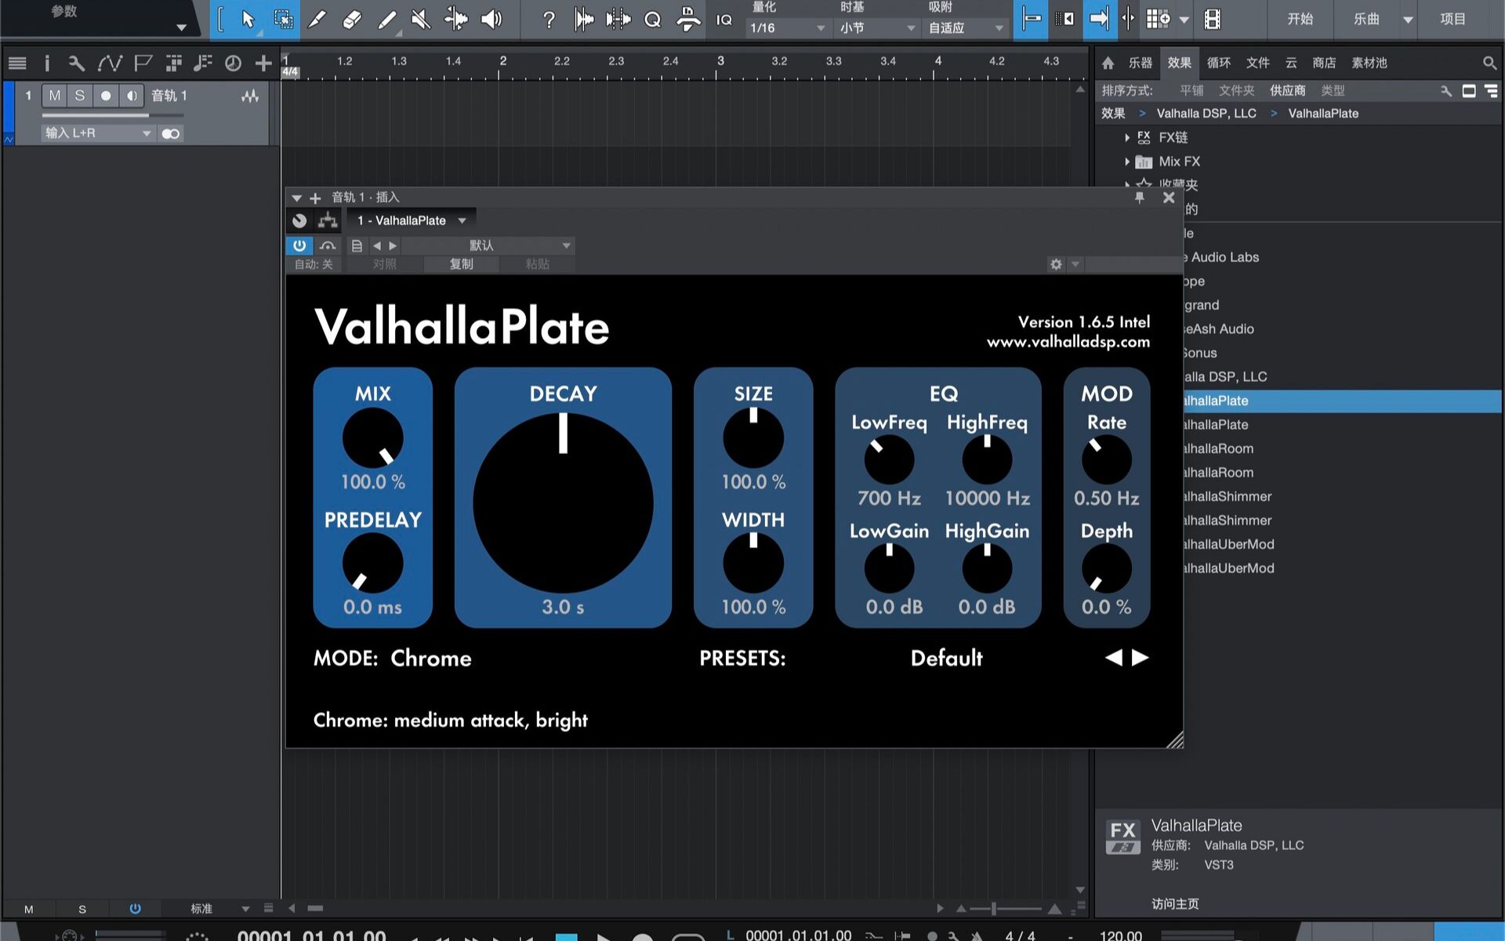1505x941 pixels.
Task: Switch to the 文件 browser tab
Action: [1257, 63]
